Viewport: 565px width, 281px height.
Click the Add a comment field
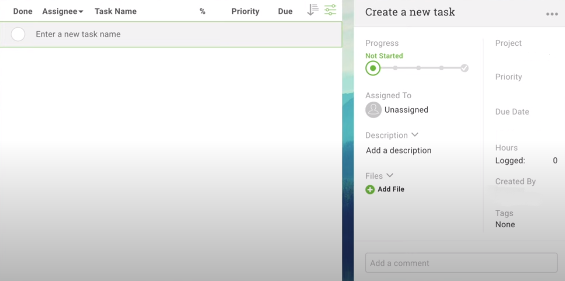461,263
